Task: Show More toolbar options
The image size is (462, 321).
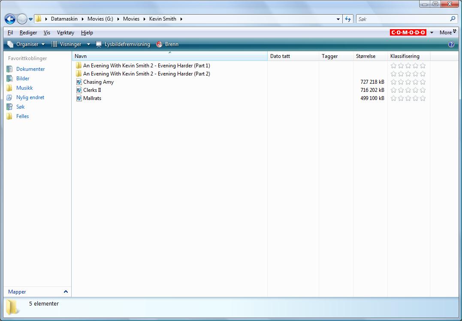Action: click(x=447, y=33)
